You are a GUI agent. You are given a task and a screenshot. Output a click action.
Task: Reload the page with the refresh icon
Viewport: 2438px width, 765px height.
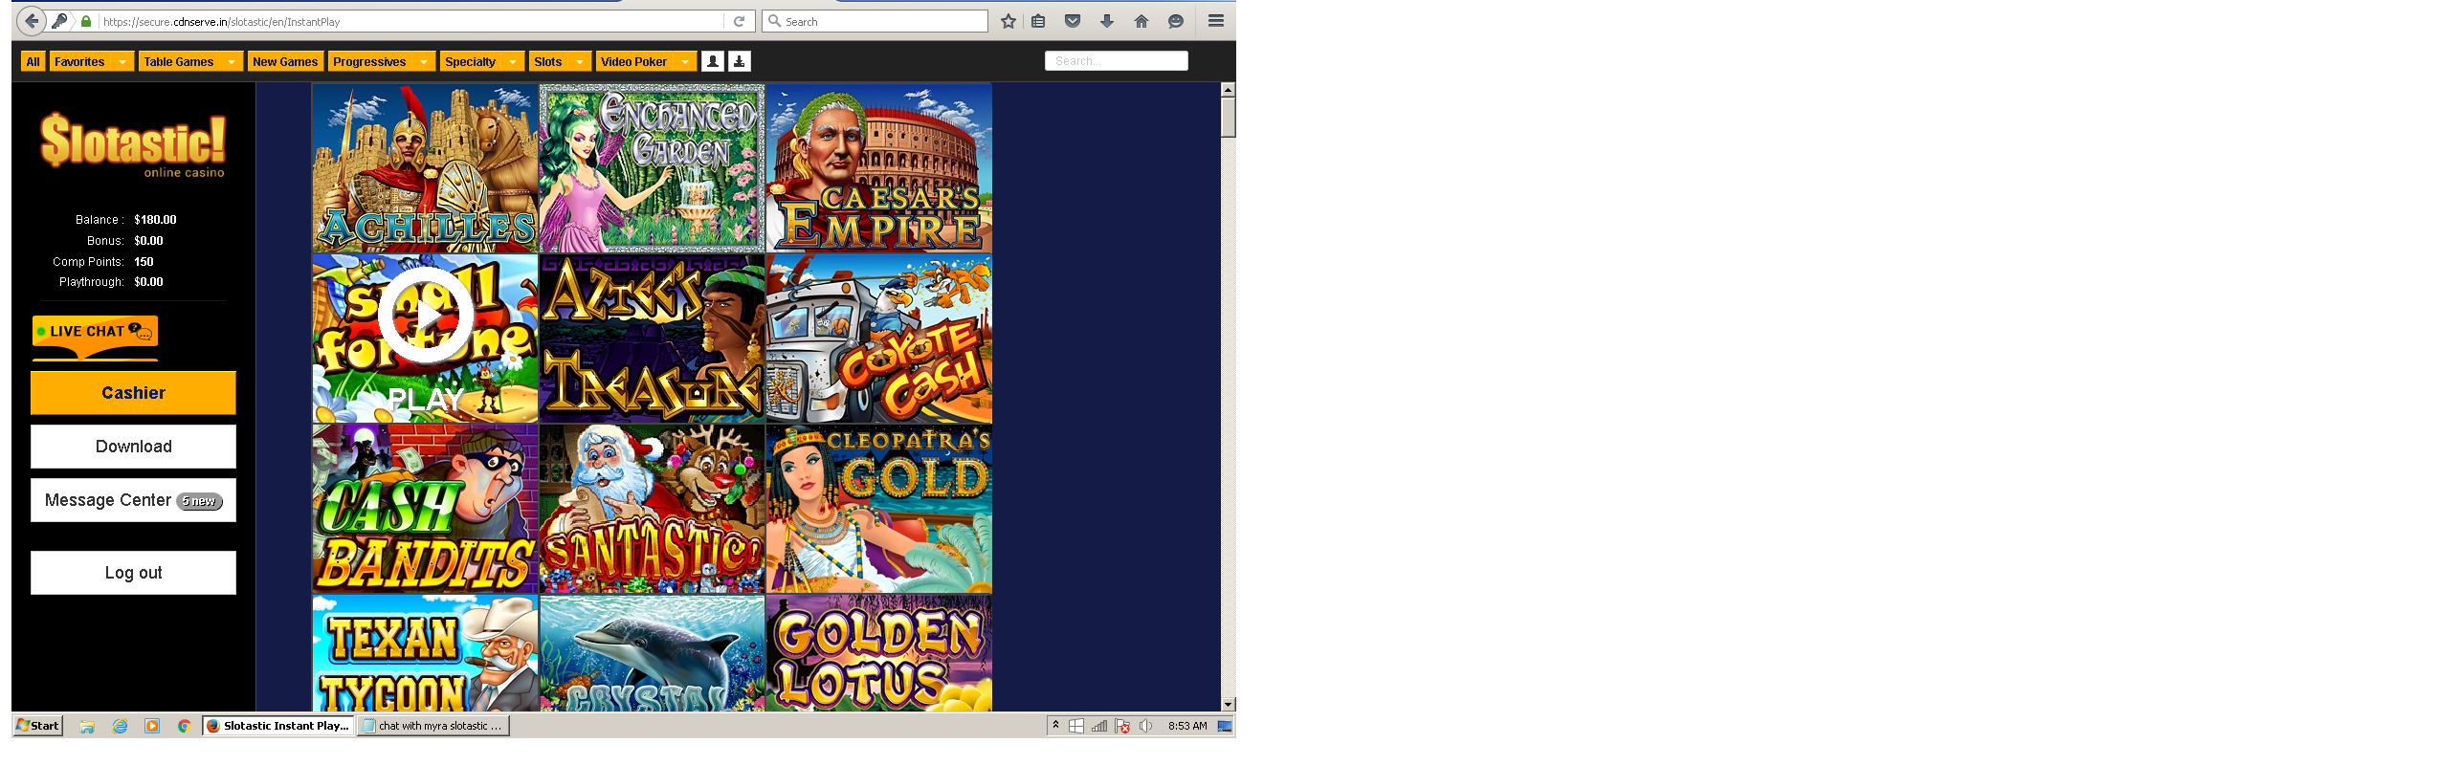(739, 21)
